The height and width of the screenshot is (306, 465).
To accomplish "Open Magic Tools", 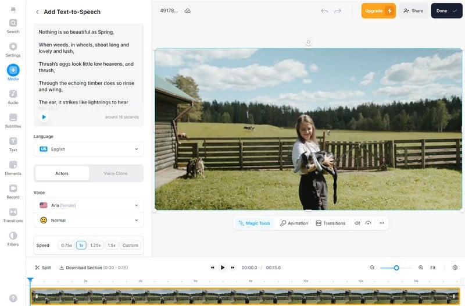I will click(x=255, y=223).
